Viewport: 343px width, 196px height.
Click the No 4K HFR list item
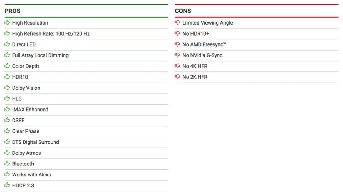195,66
